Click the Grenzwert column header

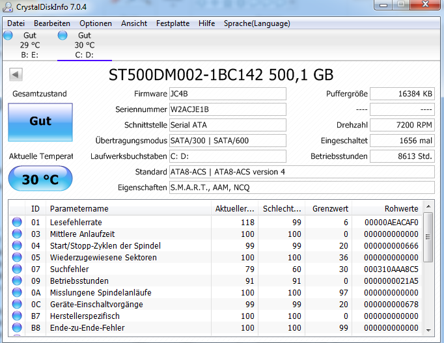point(329,208)
